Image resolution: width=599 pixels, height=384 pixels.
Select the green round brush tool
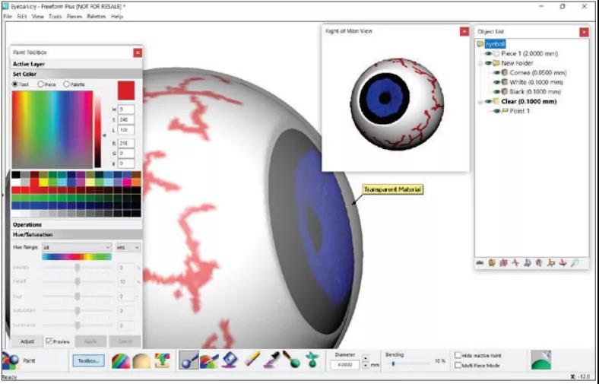tap(291, 360)
